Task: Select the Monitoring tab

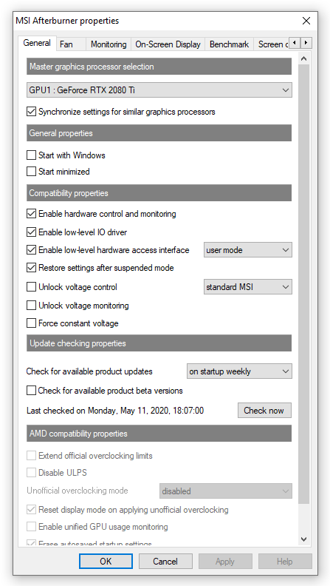Action: point(108,44)
